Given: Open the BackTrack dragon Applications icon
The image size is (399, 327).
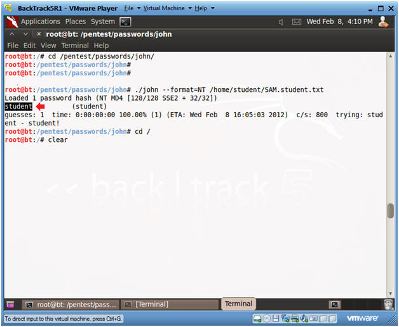Looking at the screenshot, I should coord(12,22).
